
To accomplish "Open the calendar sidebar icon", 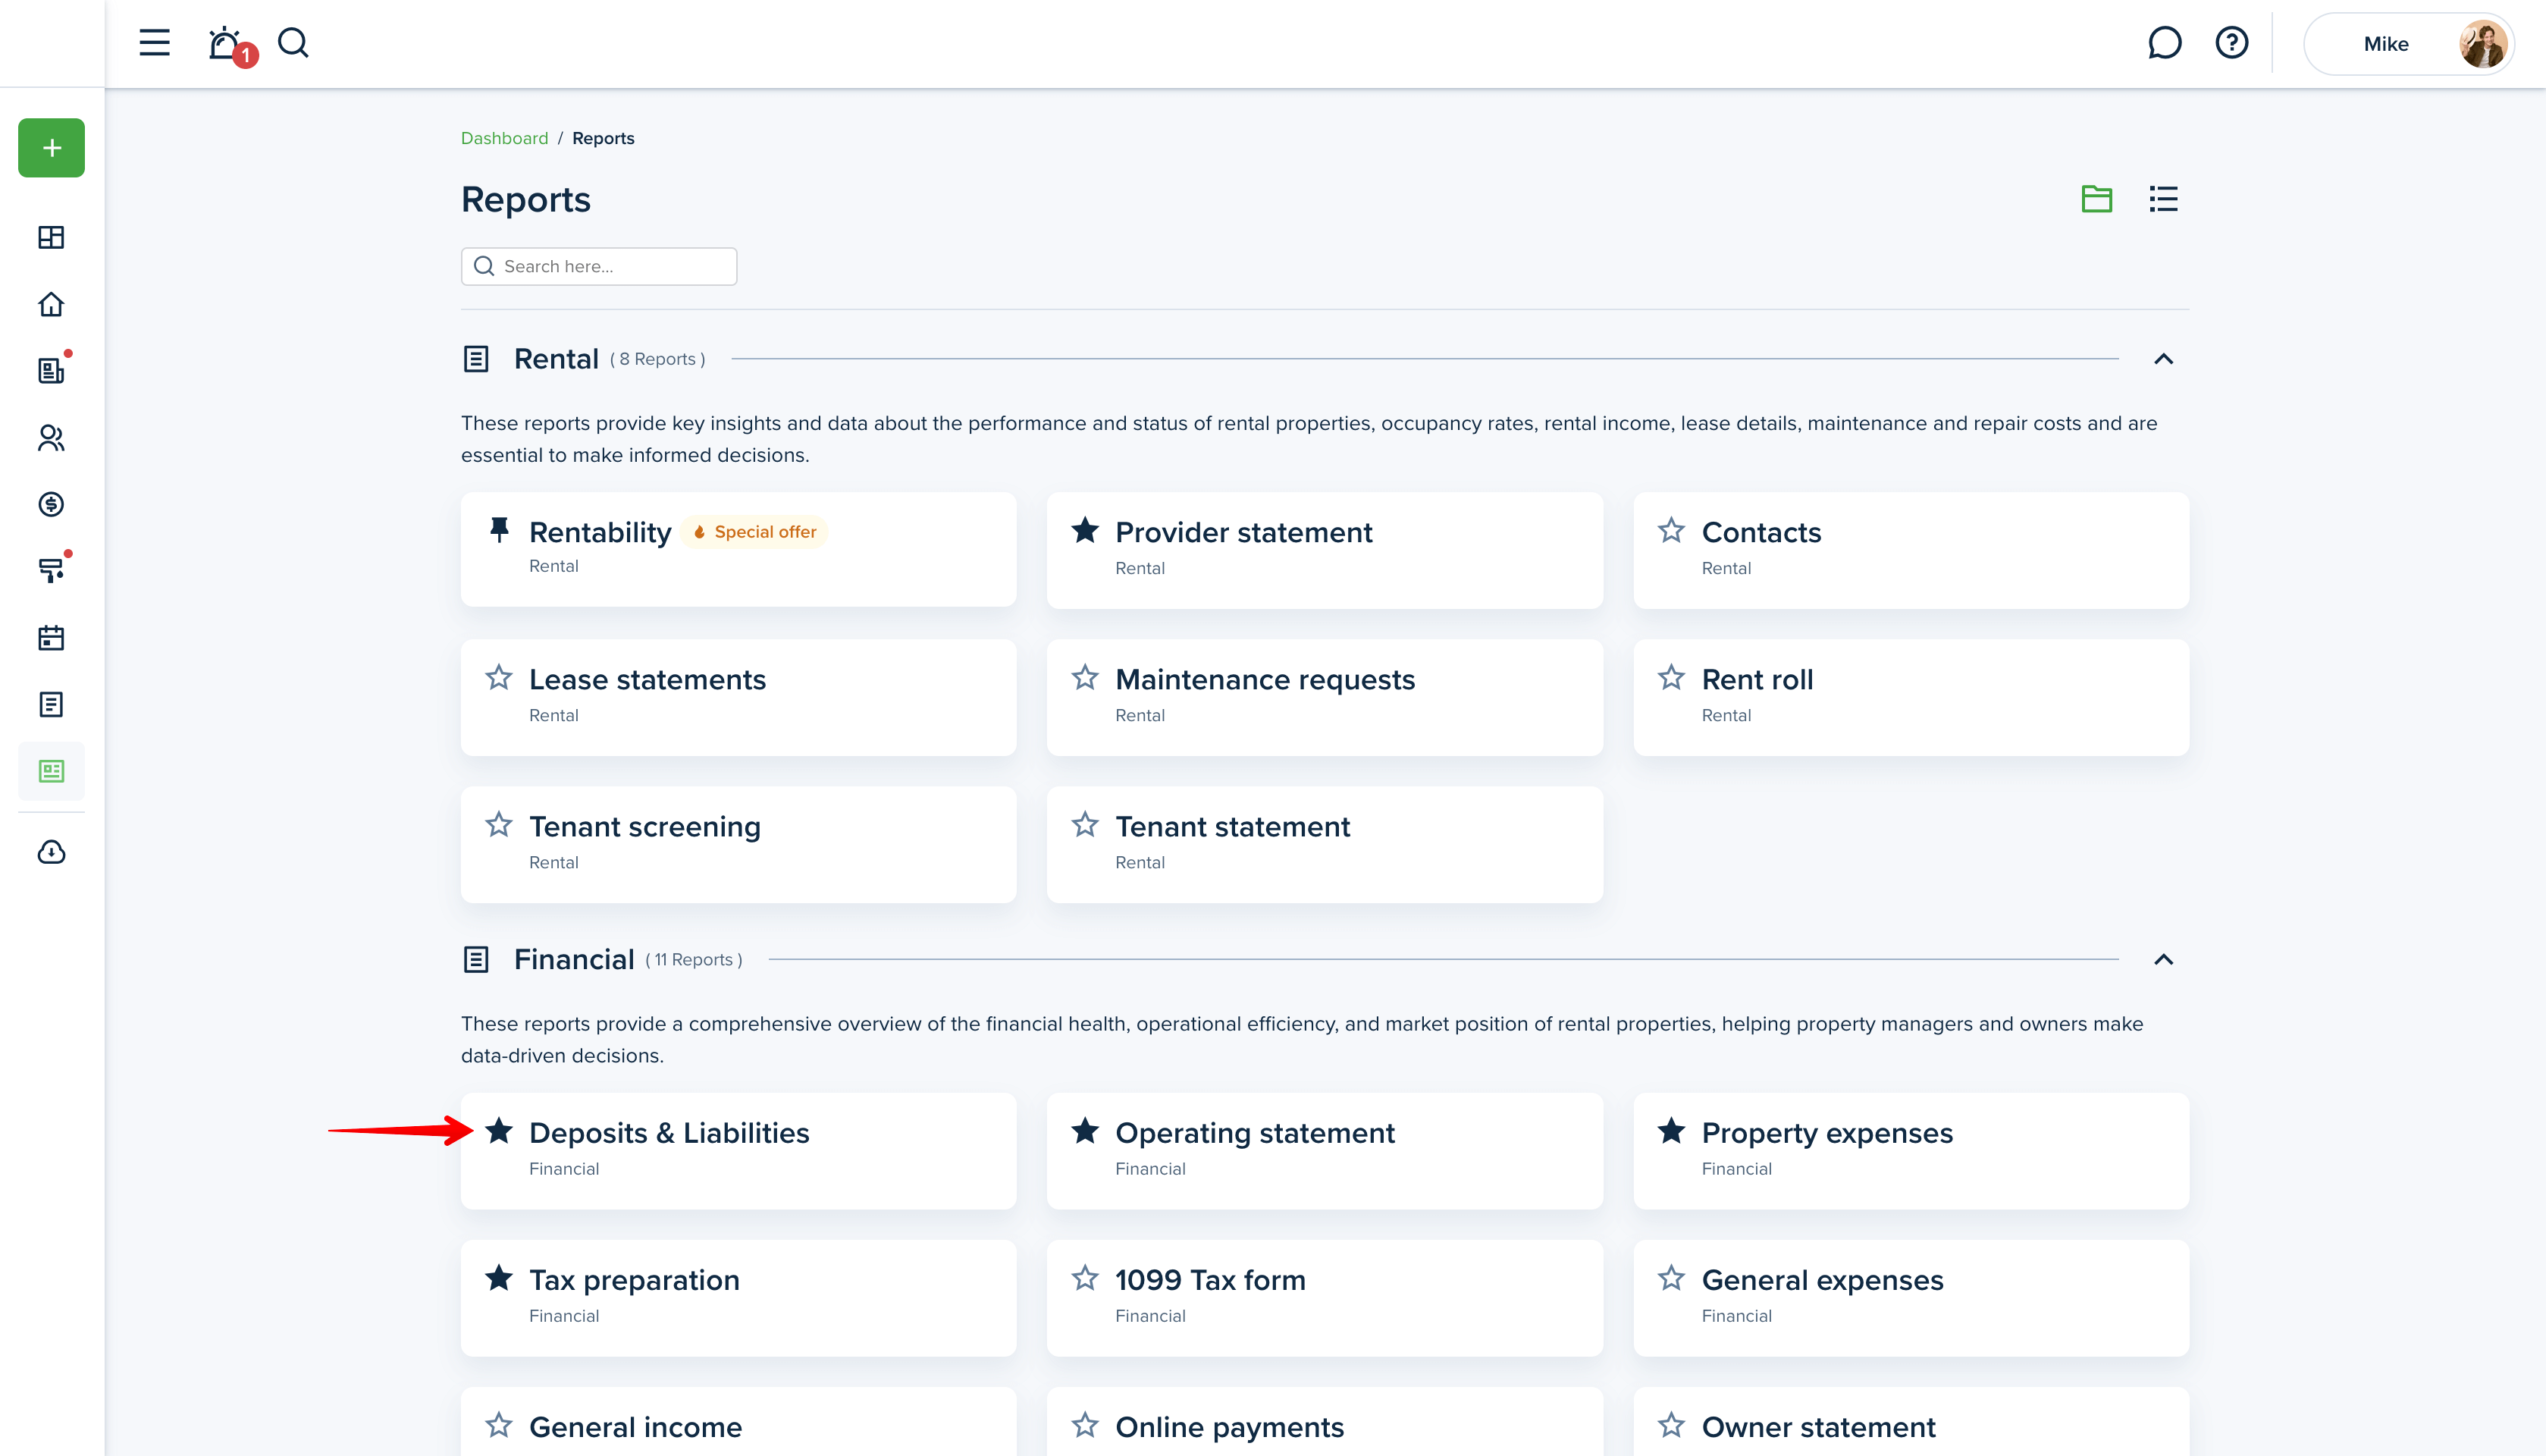I will 51,637.
